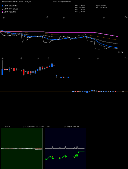Click the 'Pre L: 24.99' value
The height and width of the screenshot is (169, 128).
(80, 10)
